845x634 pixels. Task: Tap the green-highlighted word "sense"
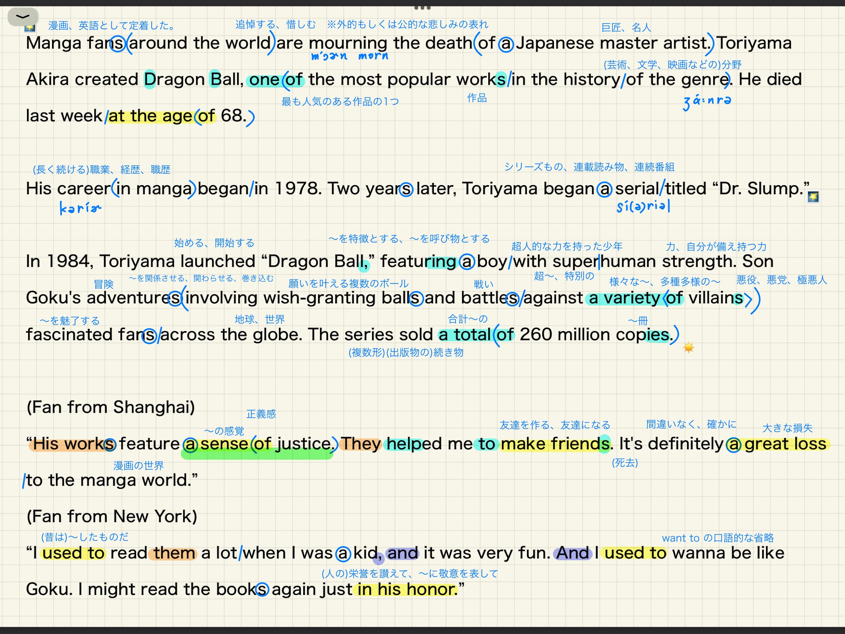coord(224,444)
